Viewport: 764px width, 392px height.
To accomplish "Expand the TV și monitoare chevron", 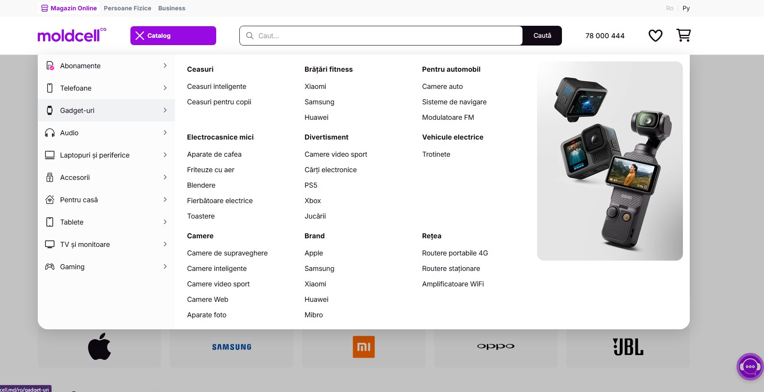I will (x=165, y=244).
